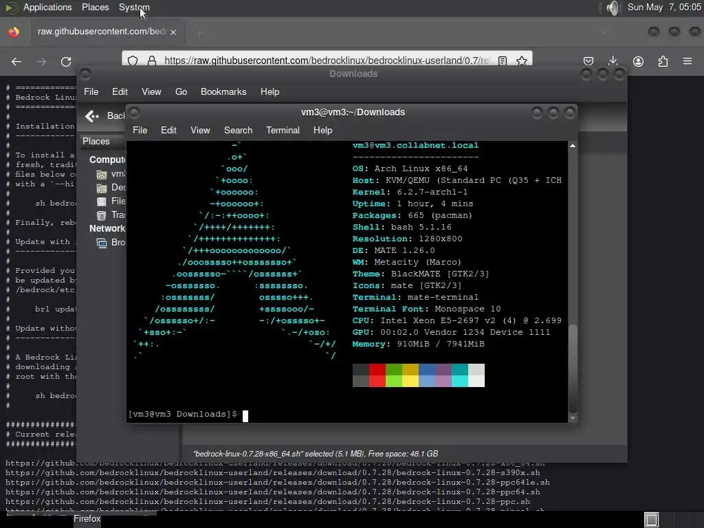Open Bookmarks menu in Downloads file manager

[223, 91]
